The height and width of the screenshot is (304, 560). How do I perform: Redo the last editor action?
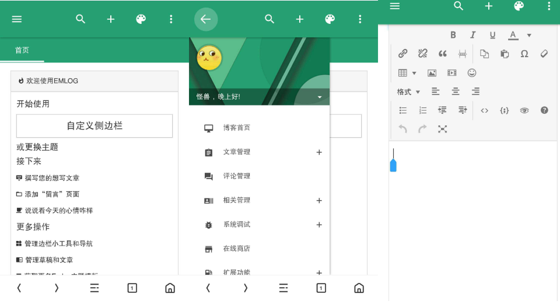click(x=422, y=128)
